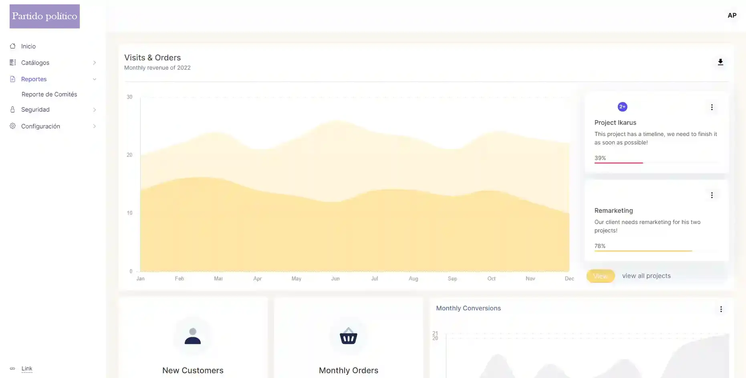Click Remarketing 78% progress bar
The width and height of the screenshot is (746, 378).
[x=657, y=251]
